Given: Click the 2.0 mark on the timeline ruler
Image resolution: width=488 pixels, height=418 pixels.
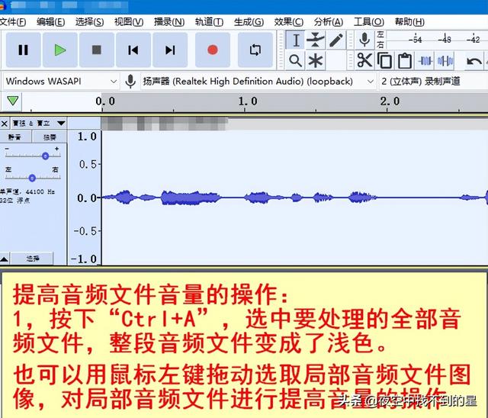Looking at the screenshot, I should (390, 101).
